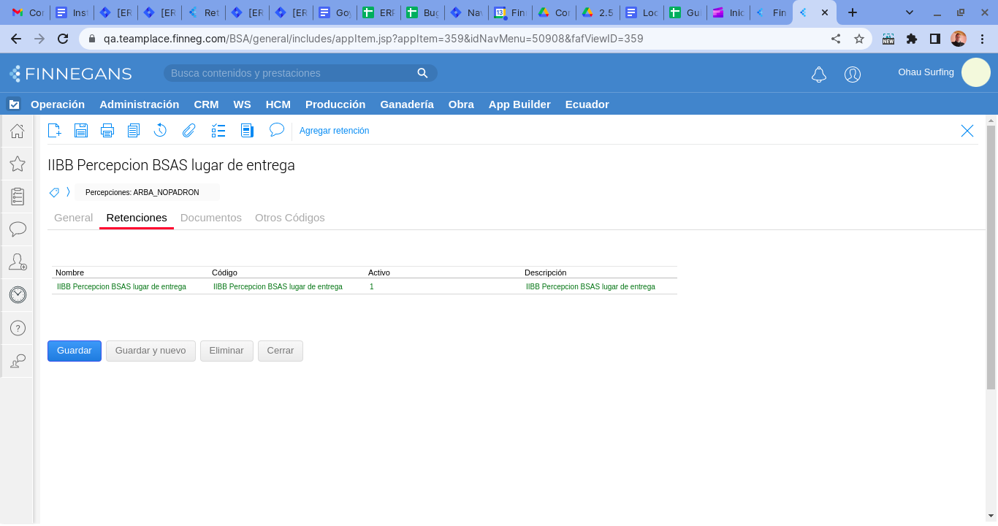The width and height of the screenshot is (998, 526).
Task: Click the new document toolbar icon
Action: click(54, 131)
